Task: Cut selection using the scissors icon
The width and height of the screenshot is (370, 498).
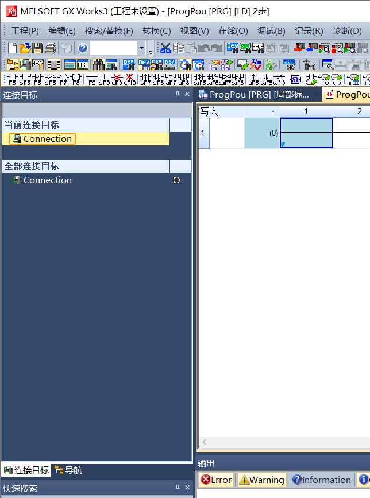Action: click(x=165, y=48)
